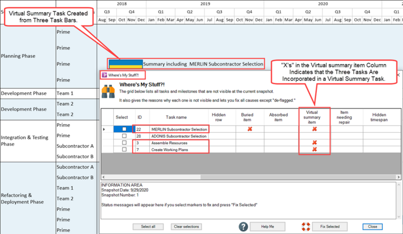Close the Where's My Stuff dialog

point(372,226)
